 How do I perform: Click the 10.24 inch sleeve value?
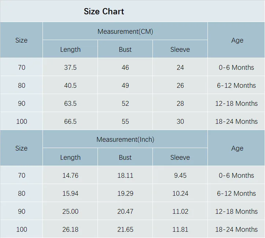point(180,194)
